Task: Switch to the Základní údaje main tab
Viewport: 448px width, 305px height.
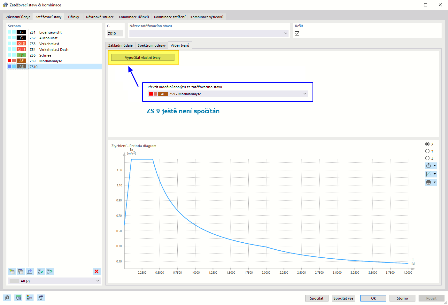Action: point(18,17)
